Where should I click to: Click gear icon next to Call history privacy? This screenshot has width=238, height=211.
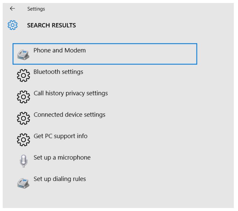point(23,96)
